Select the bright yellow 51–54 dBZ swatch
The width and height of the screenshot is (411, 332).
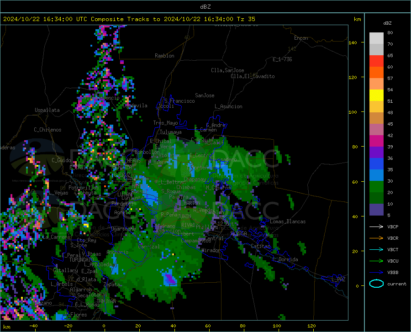[x=376, y=95]
